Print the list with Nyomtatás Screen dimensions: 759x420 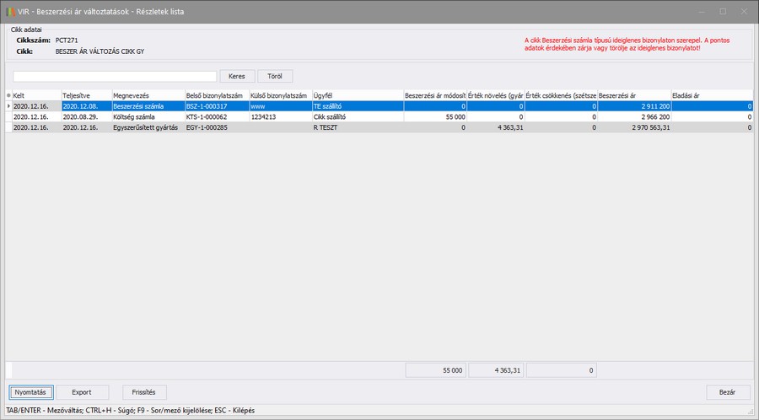point(32,392)
